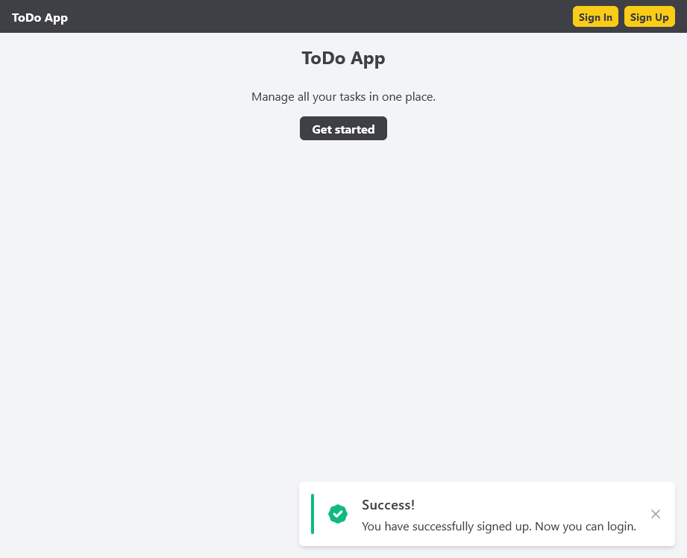This screenshot has width=687, height=558.
Task: Dismiss the success toast with the X icon
Action: coord(655,514)
